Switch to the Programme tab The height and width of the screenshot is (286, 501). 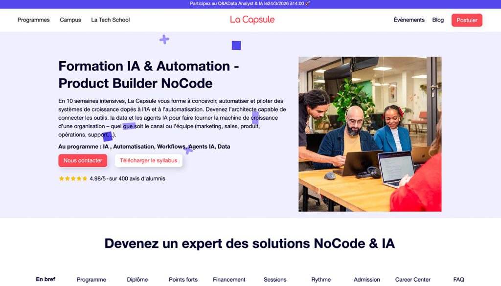(91, 280)
